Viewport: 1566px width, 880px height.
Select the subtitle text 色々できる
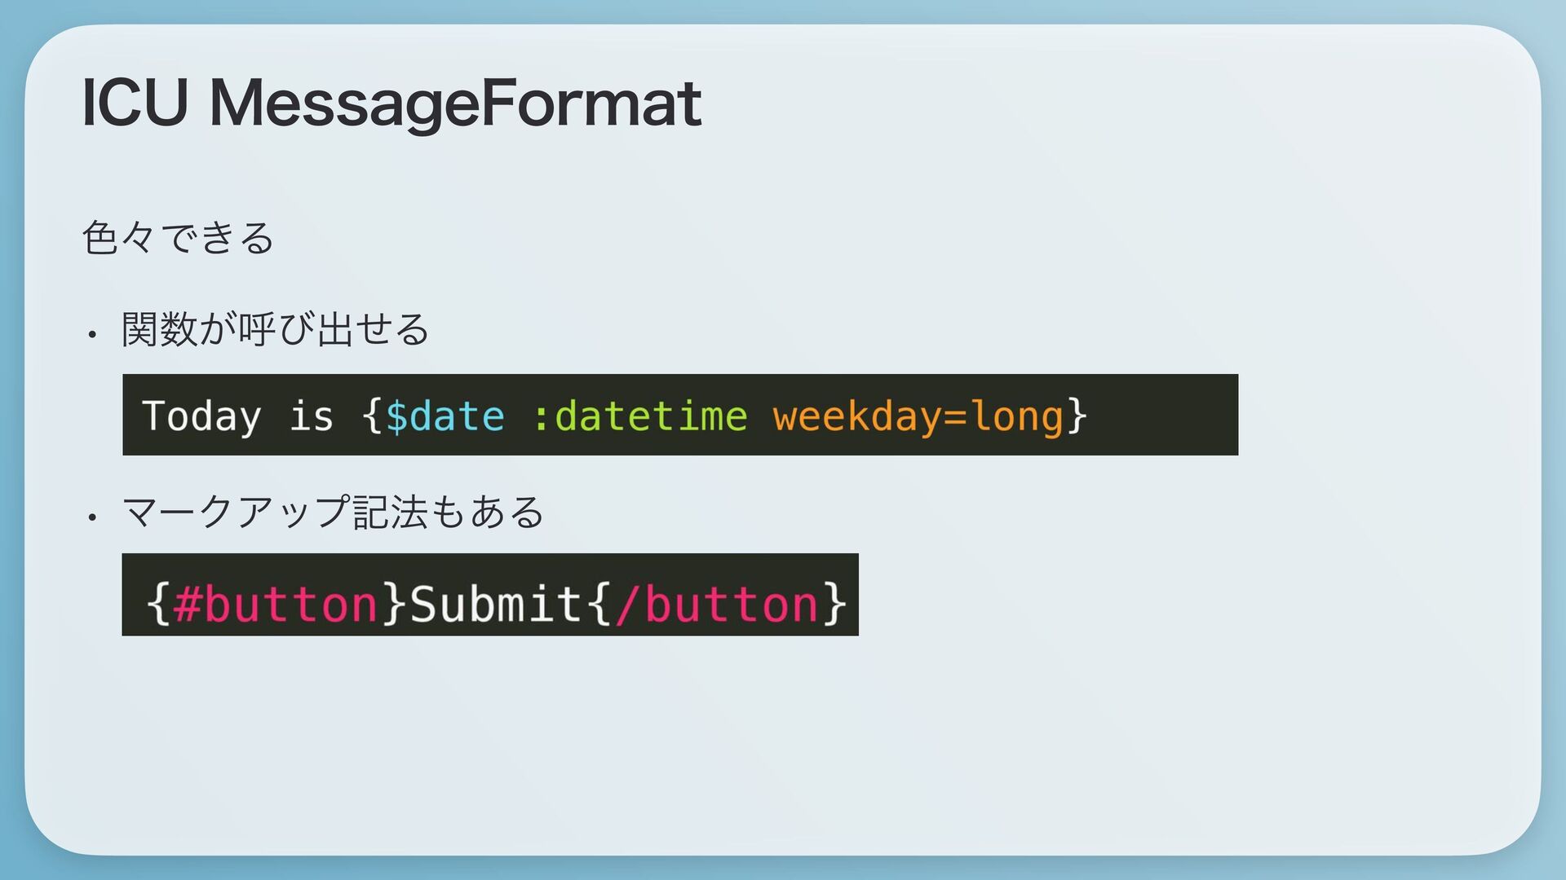click(x=178, y=238)
